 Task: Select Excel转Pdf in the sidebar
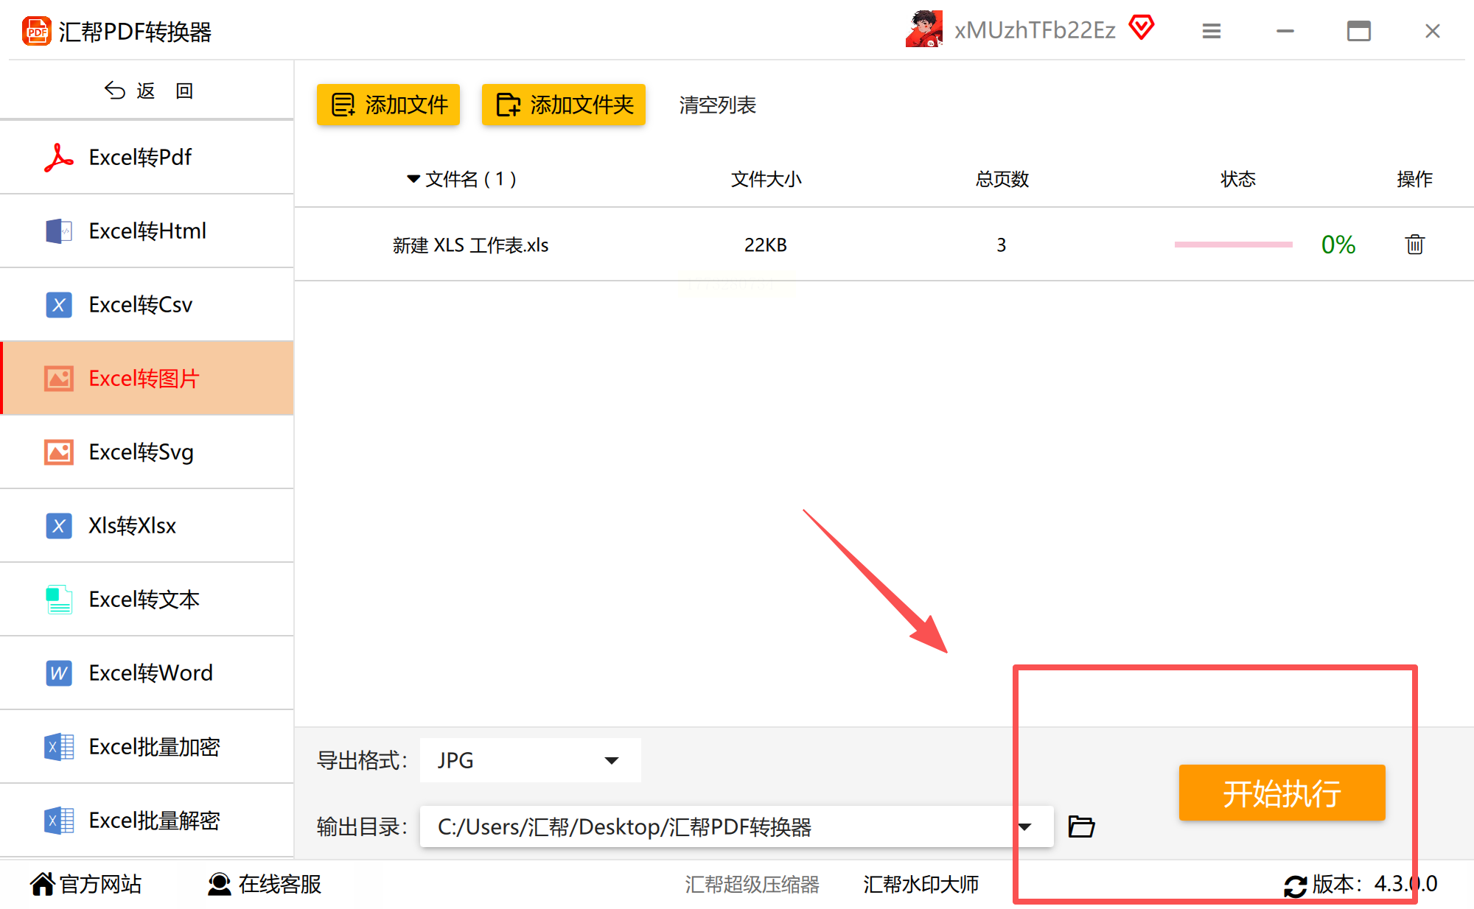click(140, 157)
